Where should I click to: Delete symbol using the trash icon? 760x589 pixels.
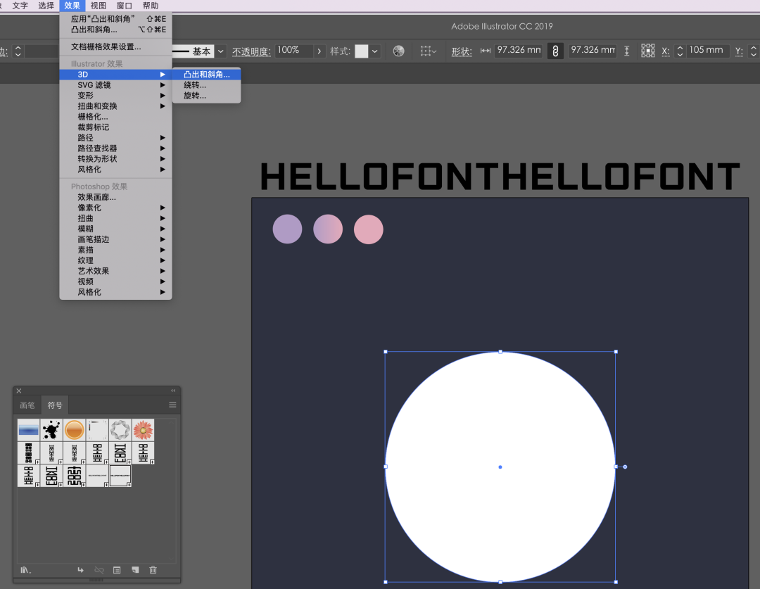(153, 570)
